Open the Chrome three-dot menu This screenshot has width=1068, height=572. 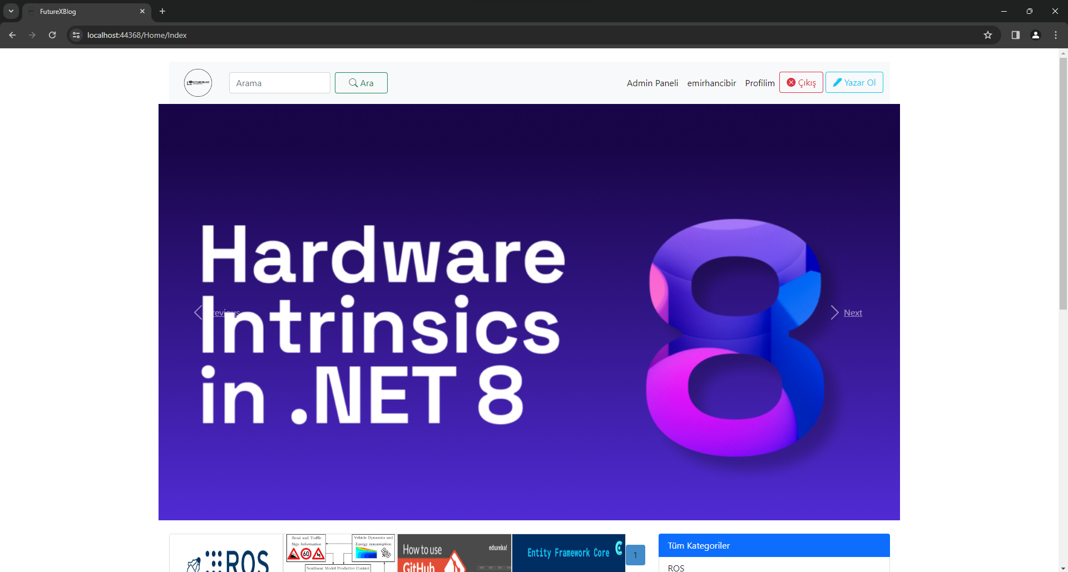pyautogui.click(x=1056, y=35)
